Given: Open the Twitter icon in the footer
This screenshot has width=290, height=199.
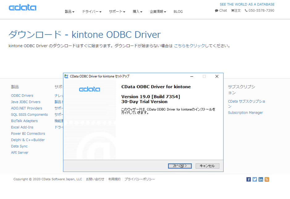Looking at the screenshot, I should point(255,179).
